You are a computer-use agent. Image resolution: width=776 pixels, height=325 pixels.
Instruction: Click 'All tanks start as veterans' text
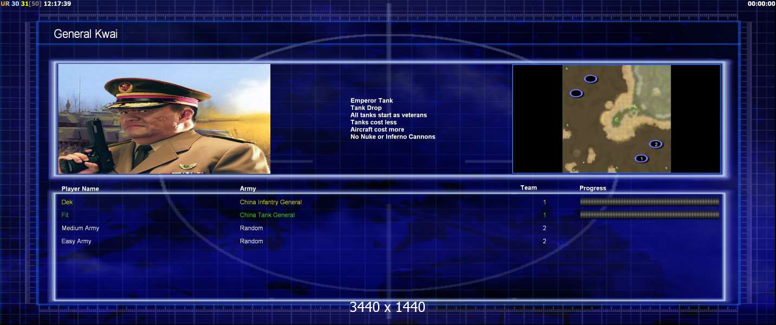388,115
